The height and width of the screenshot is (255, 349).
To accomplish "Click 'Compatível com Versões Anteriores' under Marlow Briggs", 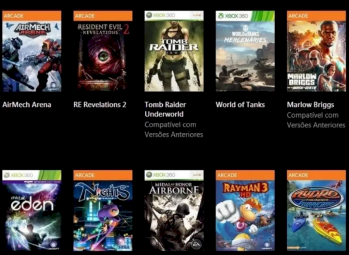I will (316, 120).
